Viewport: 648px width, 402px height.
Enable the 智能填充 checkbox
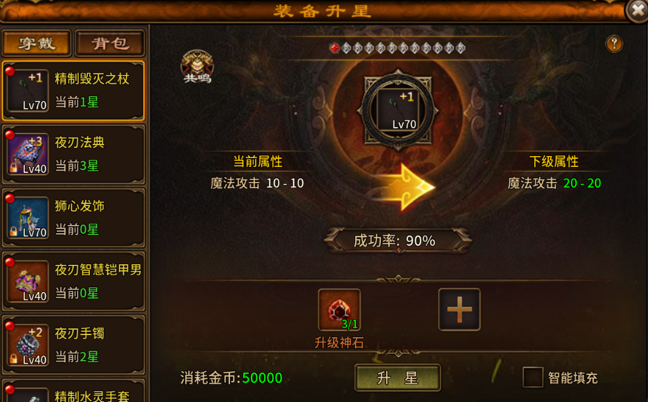(x=533, y=377)
